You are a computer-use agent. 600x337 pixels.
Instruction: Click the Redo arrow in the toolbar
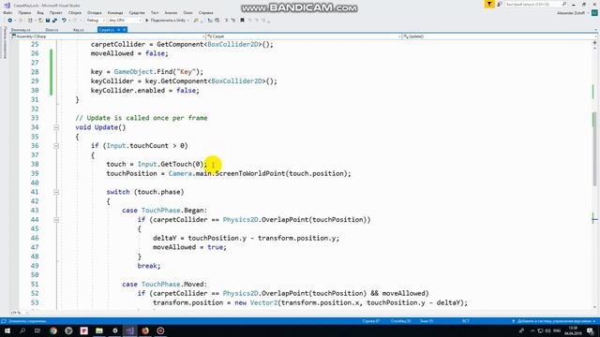point(75,21)
